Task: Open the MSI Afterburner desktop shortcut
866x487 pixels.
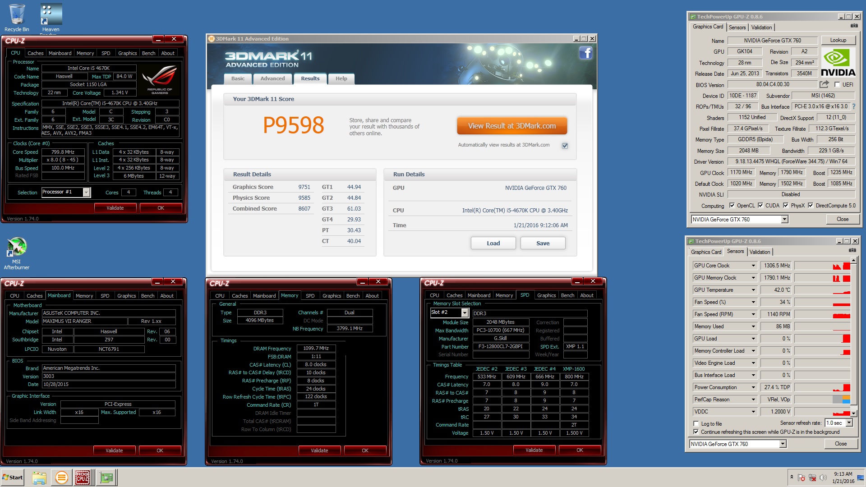Action: click(17, 253)
